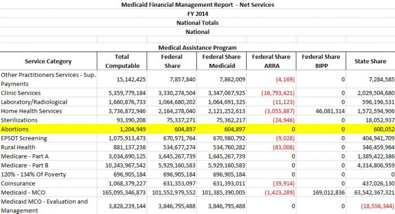Select the Federal Share Medicaid header cell
395x214 pixels.
pyautogui.click(x=222, y=61)
